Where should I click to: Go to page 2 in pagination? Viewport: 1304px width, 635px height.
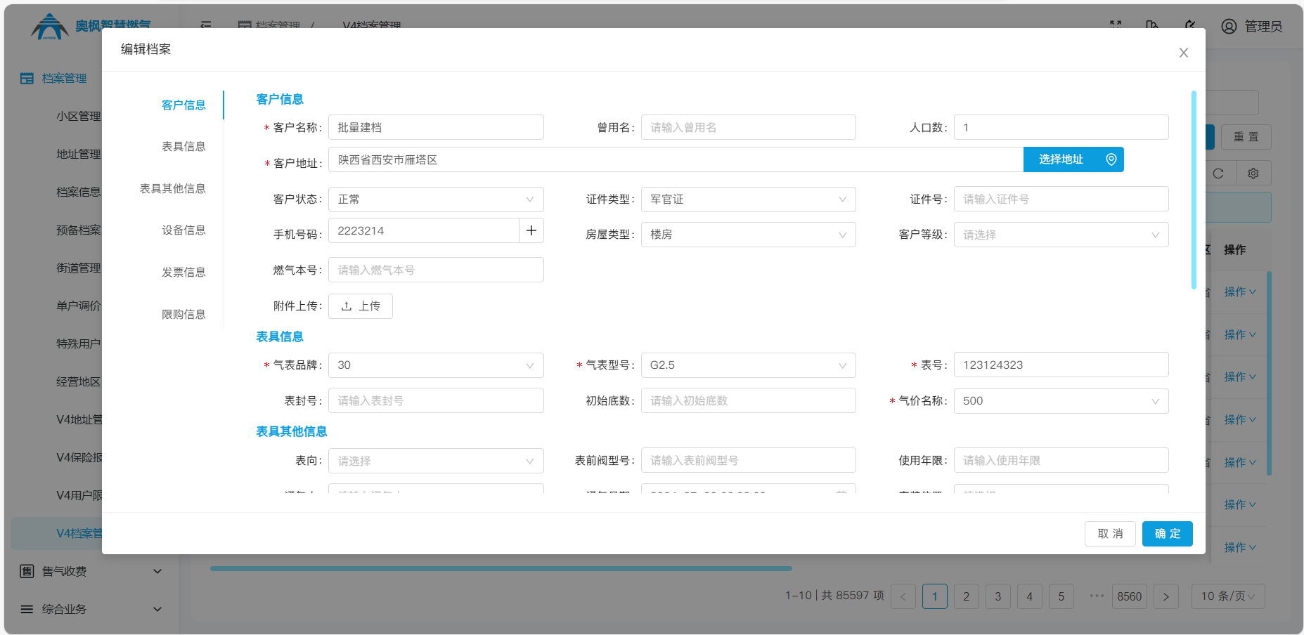[x=967, y=596]
